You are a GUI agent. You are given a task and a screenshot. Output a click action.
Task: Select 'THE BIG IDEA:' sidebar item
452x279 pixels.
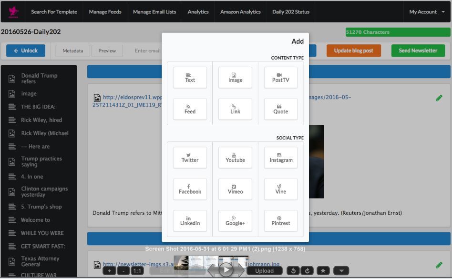[x=38, y=107]
